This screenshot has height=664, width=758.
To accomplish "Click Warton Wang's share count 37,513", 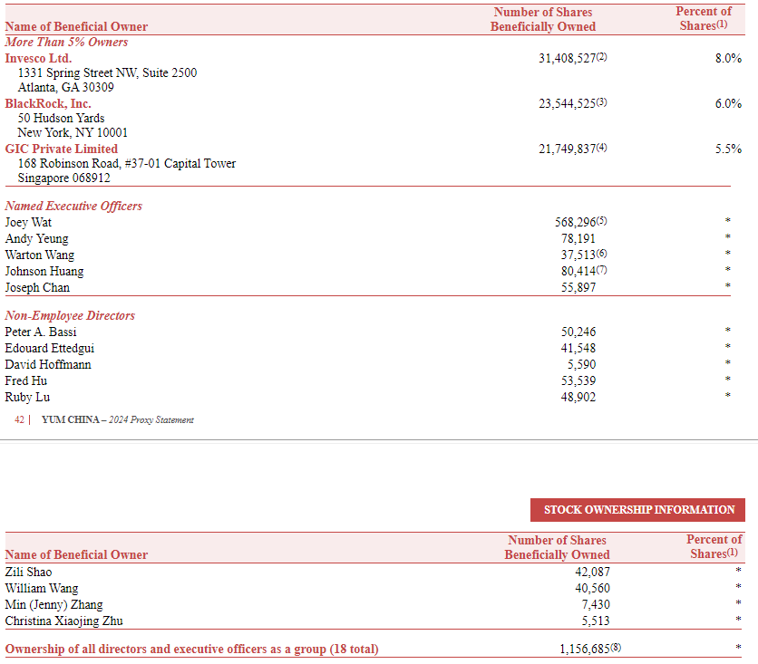I will [578, 255].
